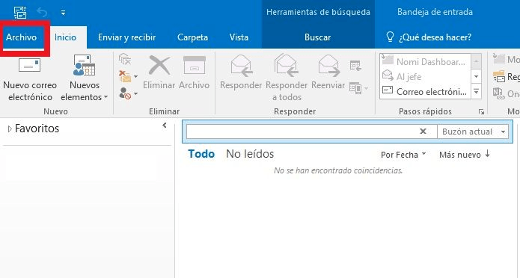This screenshot has width=520, height=278.
Task: Click the Eliminar X icon
Action: (159, 65)
